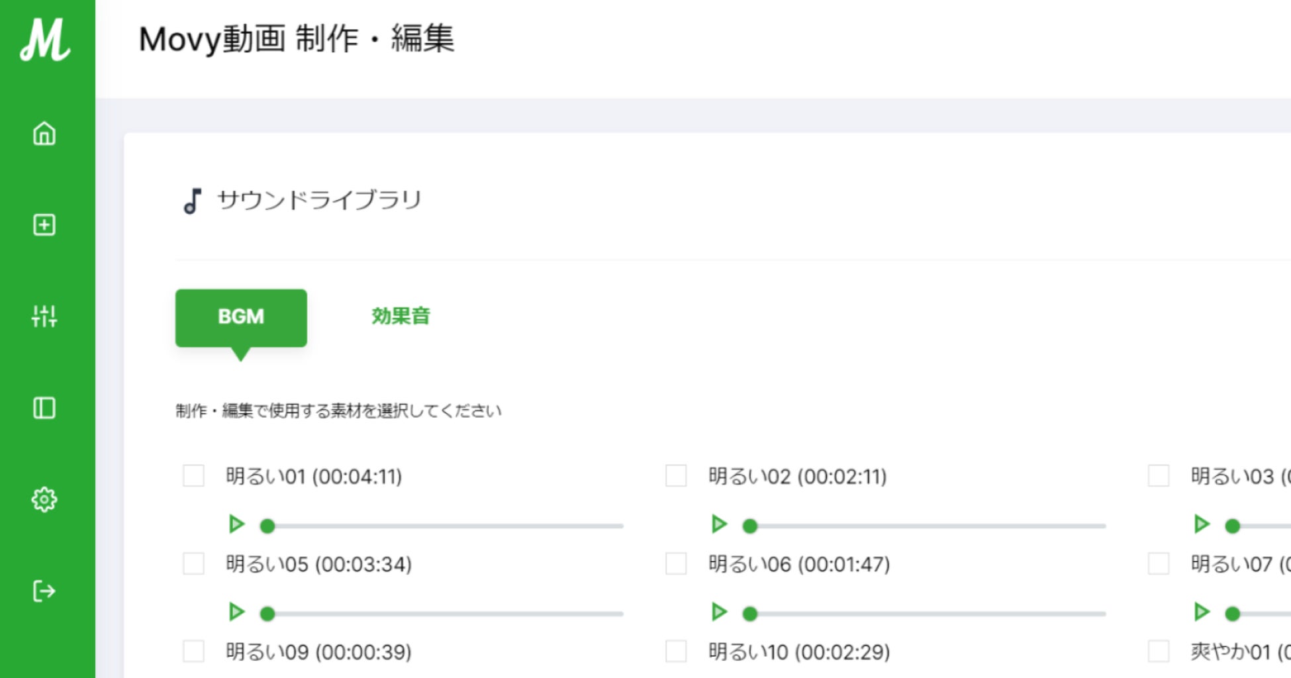1291x678 pixels.
Task: Open the home icon in sidebar
Action: click(44, 134)
